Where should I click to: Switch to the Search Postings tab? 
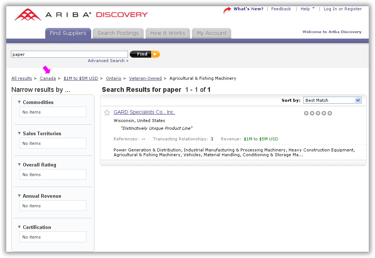118,33
